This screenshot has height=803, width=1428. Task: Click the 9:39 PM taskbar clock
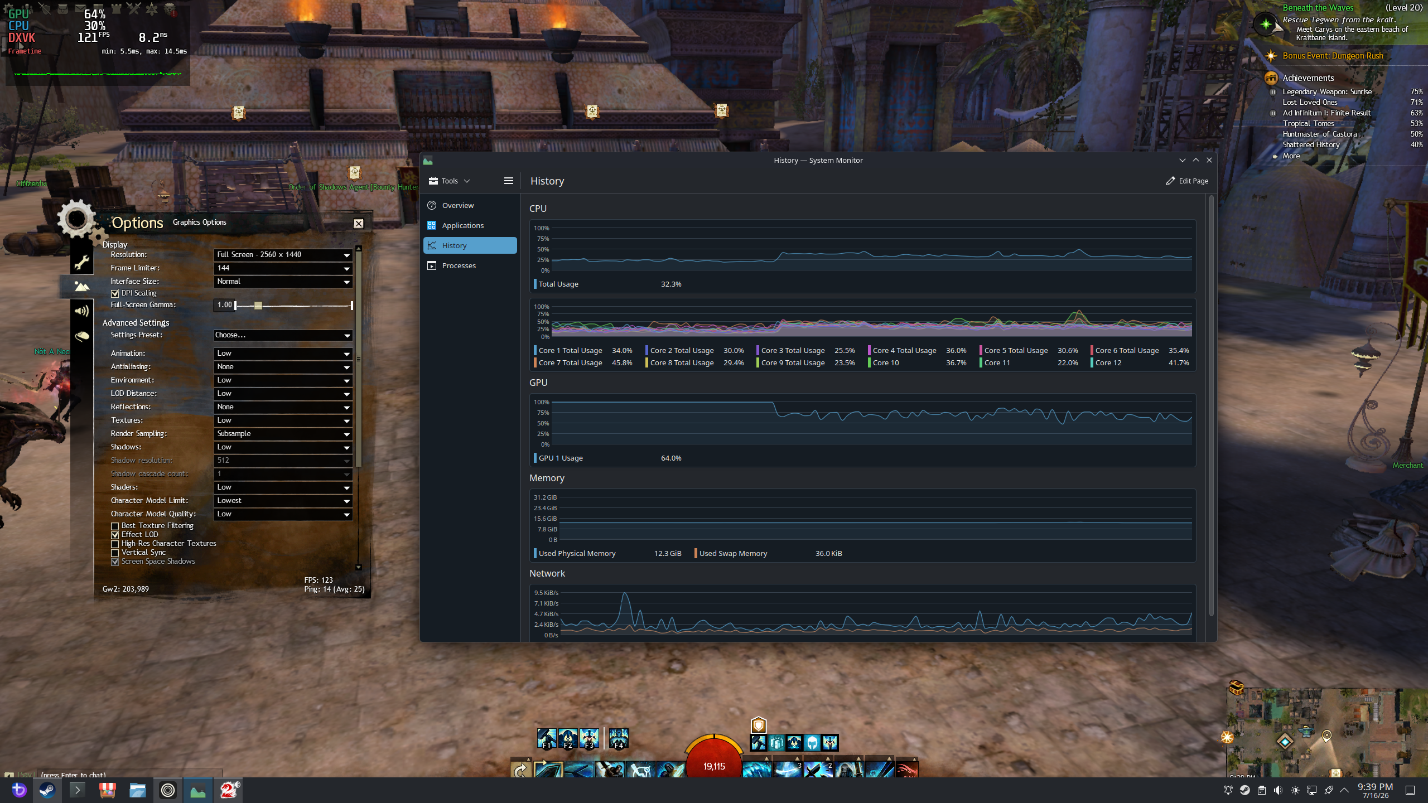[x=1376, y=790]
